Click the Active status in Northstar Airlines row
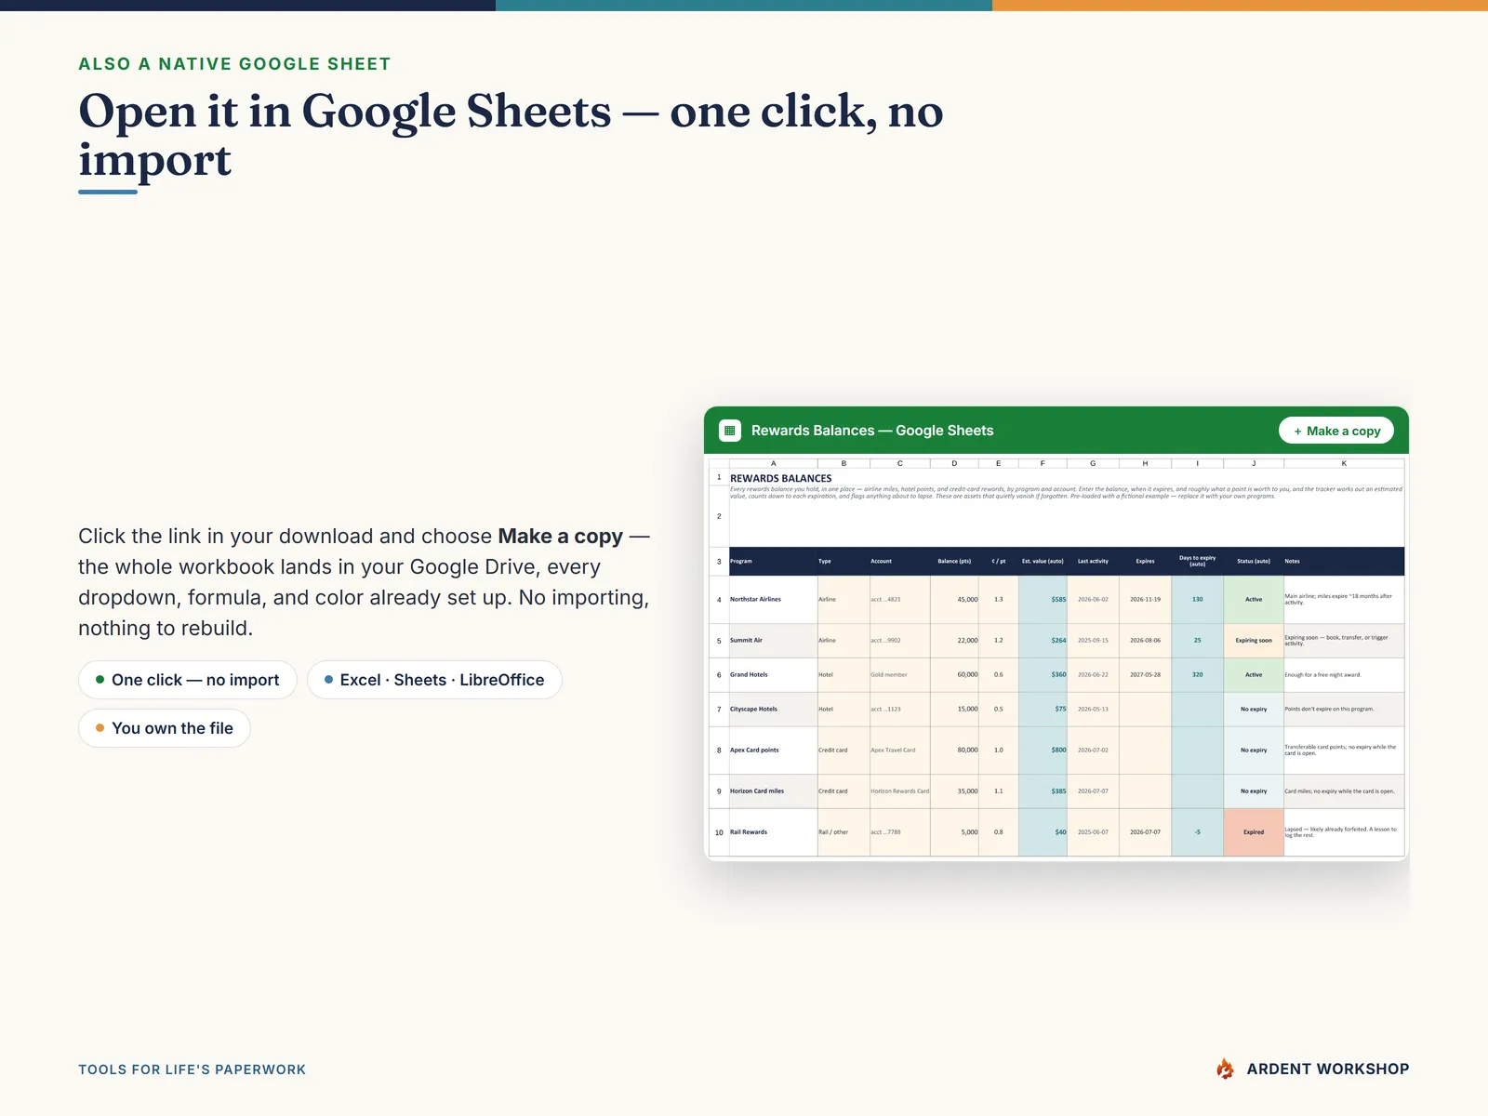 point(1254,600)
